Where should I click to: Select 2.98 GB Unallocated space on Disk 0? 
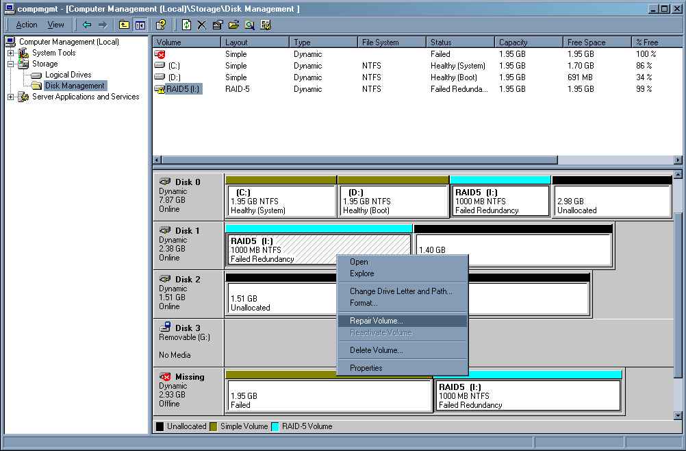(612, 197)
